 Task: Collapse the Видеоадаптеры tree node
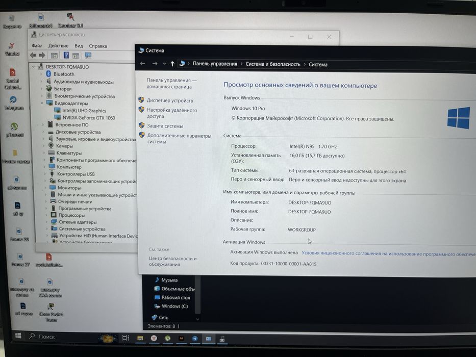point(42,103)
